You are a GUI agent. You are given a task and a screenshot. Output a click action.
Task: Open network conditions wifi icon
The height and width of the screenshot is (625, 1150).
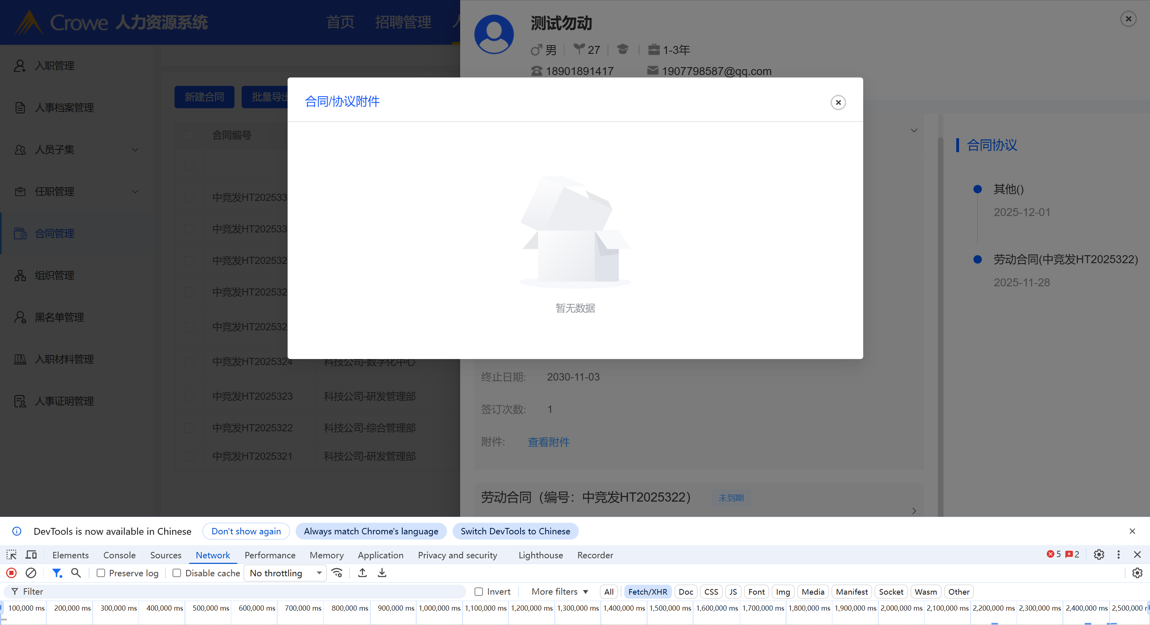coord(337,573)
